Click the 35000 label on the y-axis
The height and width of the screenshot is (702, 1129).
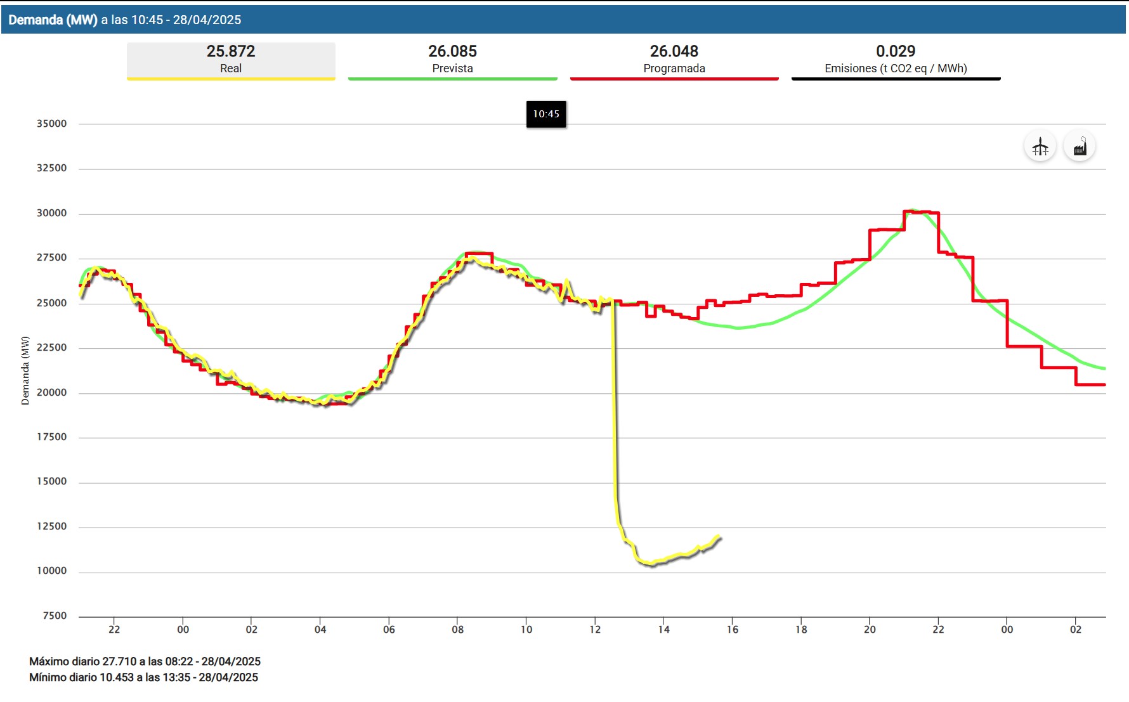[51, 124]
